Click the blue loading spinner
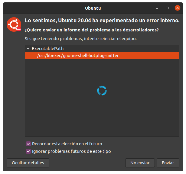The width and height of the screenshot is (186, 174). pos(102,91)
